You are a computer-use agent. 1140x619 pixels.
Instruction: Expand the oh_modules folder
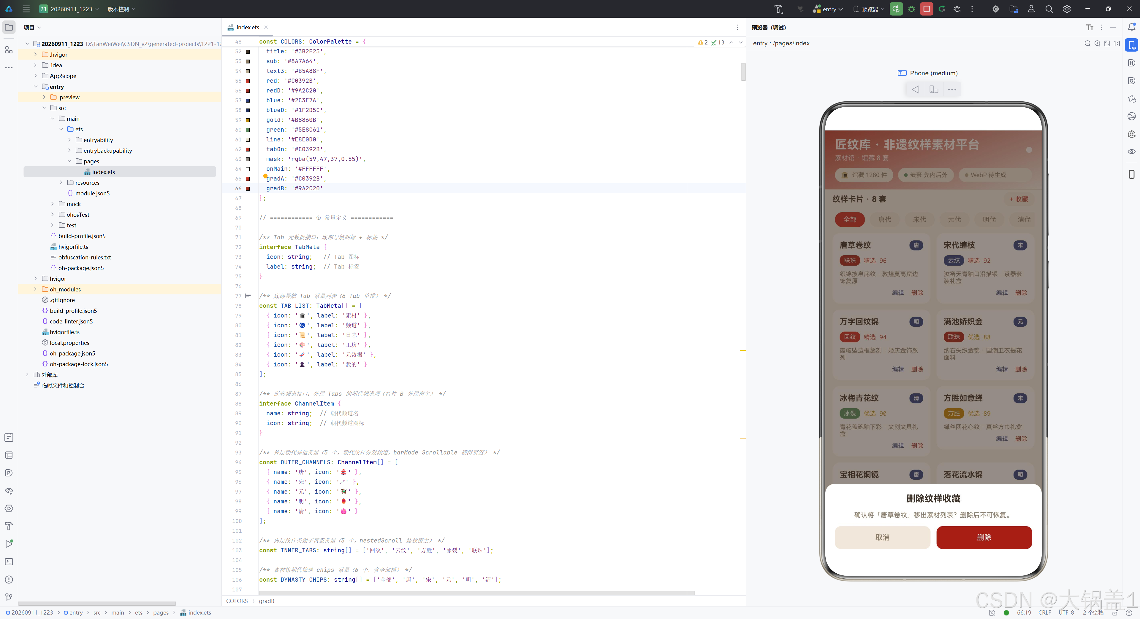(x=35, y=289)
